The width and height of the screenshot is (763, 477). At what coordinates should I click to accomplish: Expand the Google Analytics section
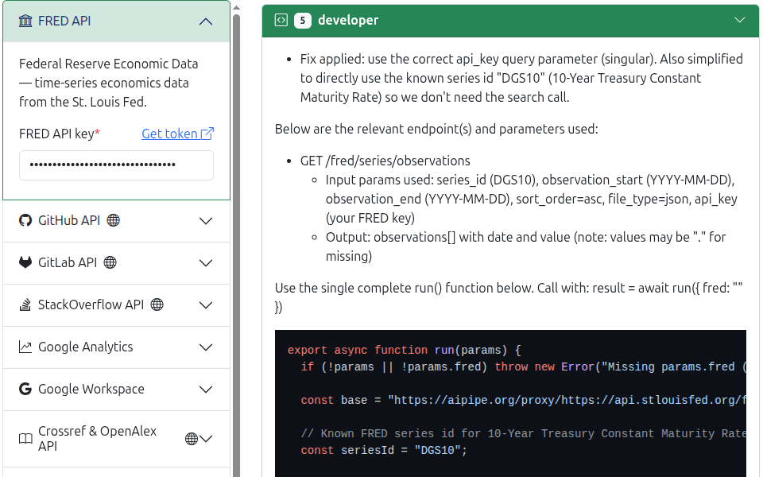coord(206,347)
